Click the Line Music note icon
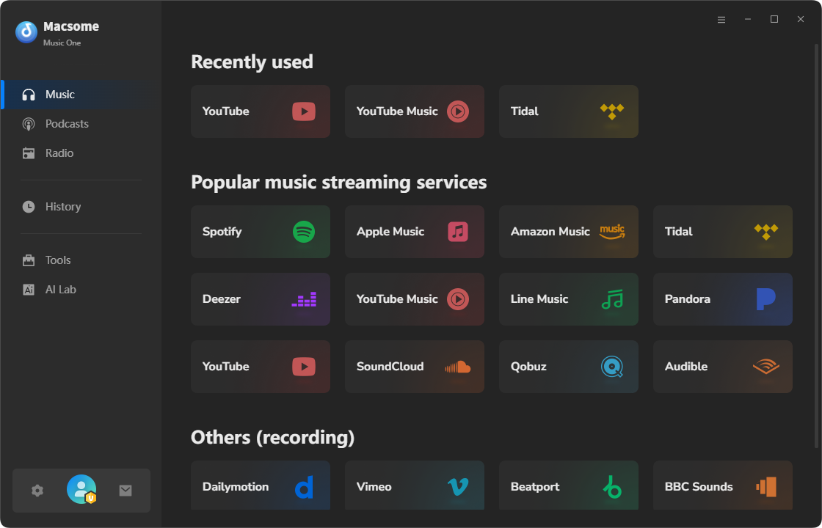 [x=612, y=299]
